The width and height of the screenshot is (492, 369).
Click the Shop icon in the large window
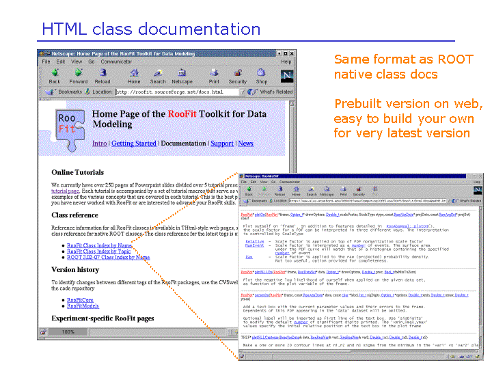[x=261, y=77]
